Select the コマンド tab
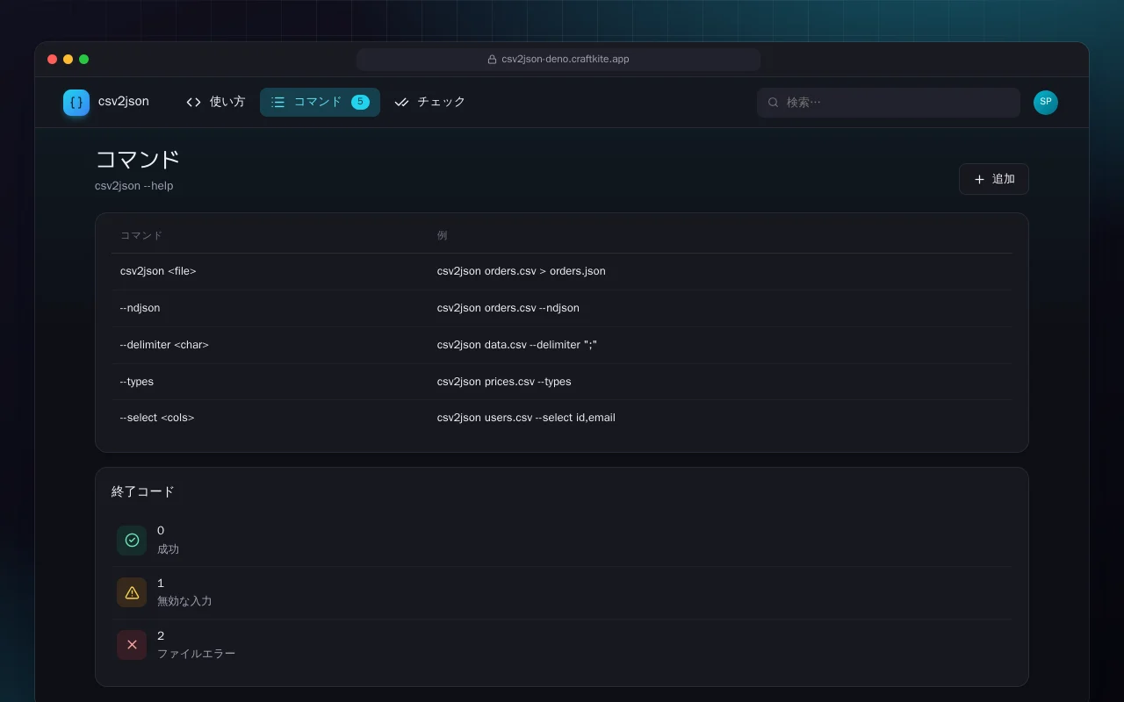The height and width of the screenshot is (702, 1124). [320, 102]
